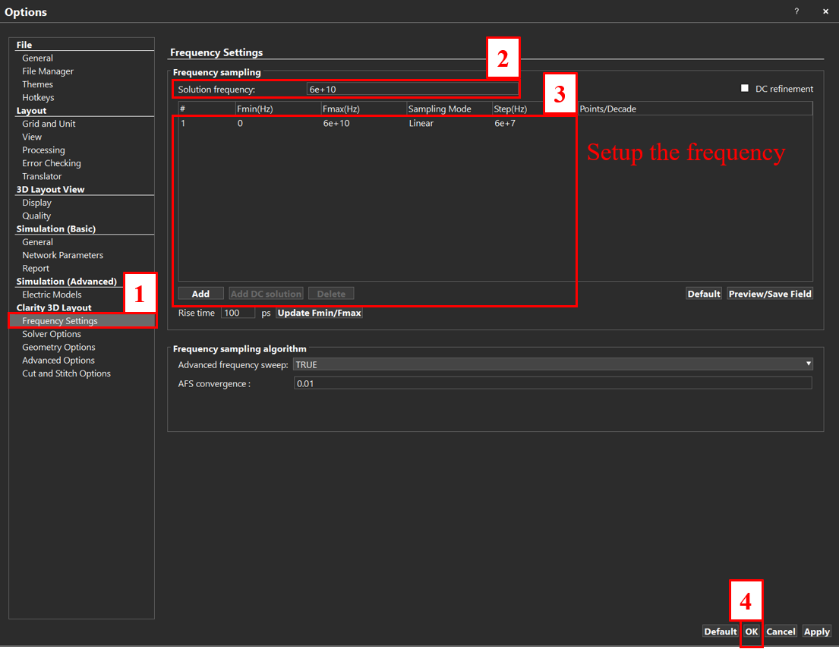The width and height of the screenshot is (839, 649).
Task: Click the Delete frequency row button
Action: pos(331,294)
